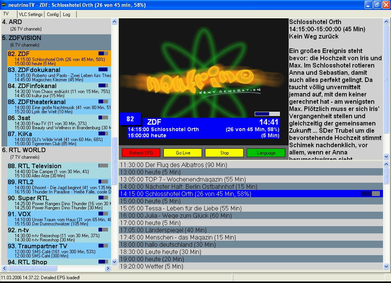Select channel 84. ZDFinfokanal
This screenshot has width=391, height=283.
click(59, 90)
